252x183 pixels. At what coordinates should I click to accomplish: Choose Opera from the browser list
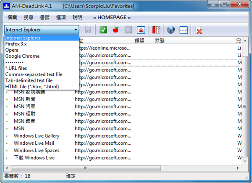point(42,50)
